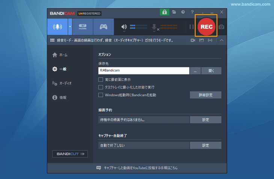Open the image list icon in mode bar
The width and height of the screenshot is (274, 179).
pos(202,40)
